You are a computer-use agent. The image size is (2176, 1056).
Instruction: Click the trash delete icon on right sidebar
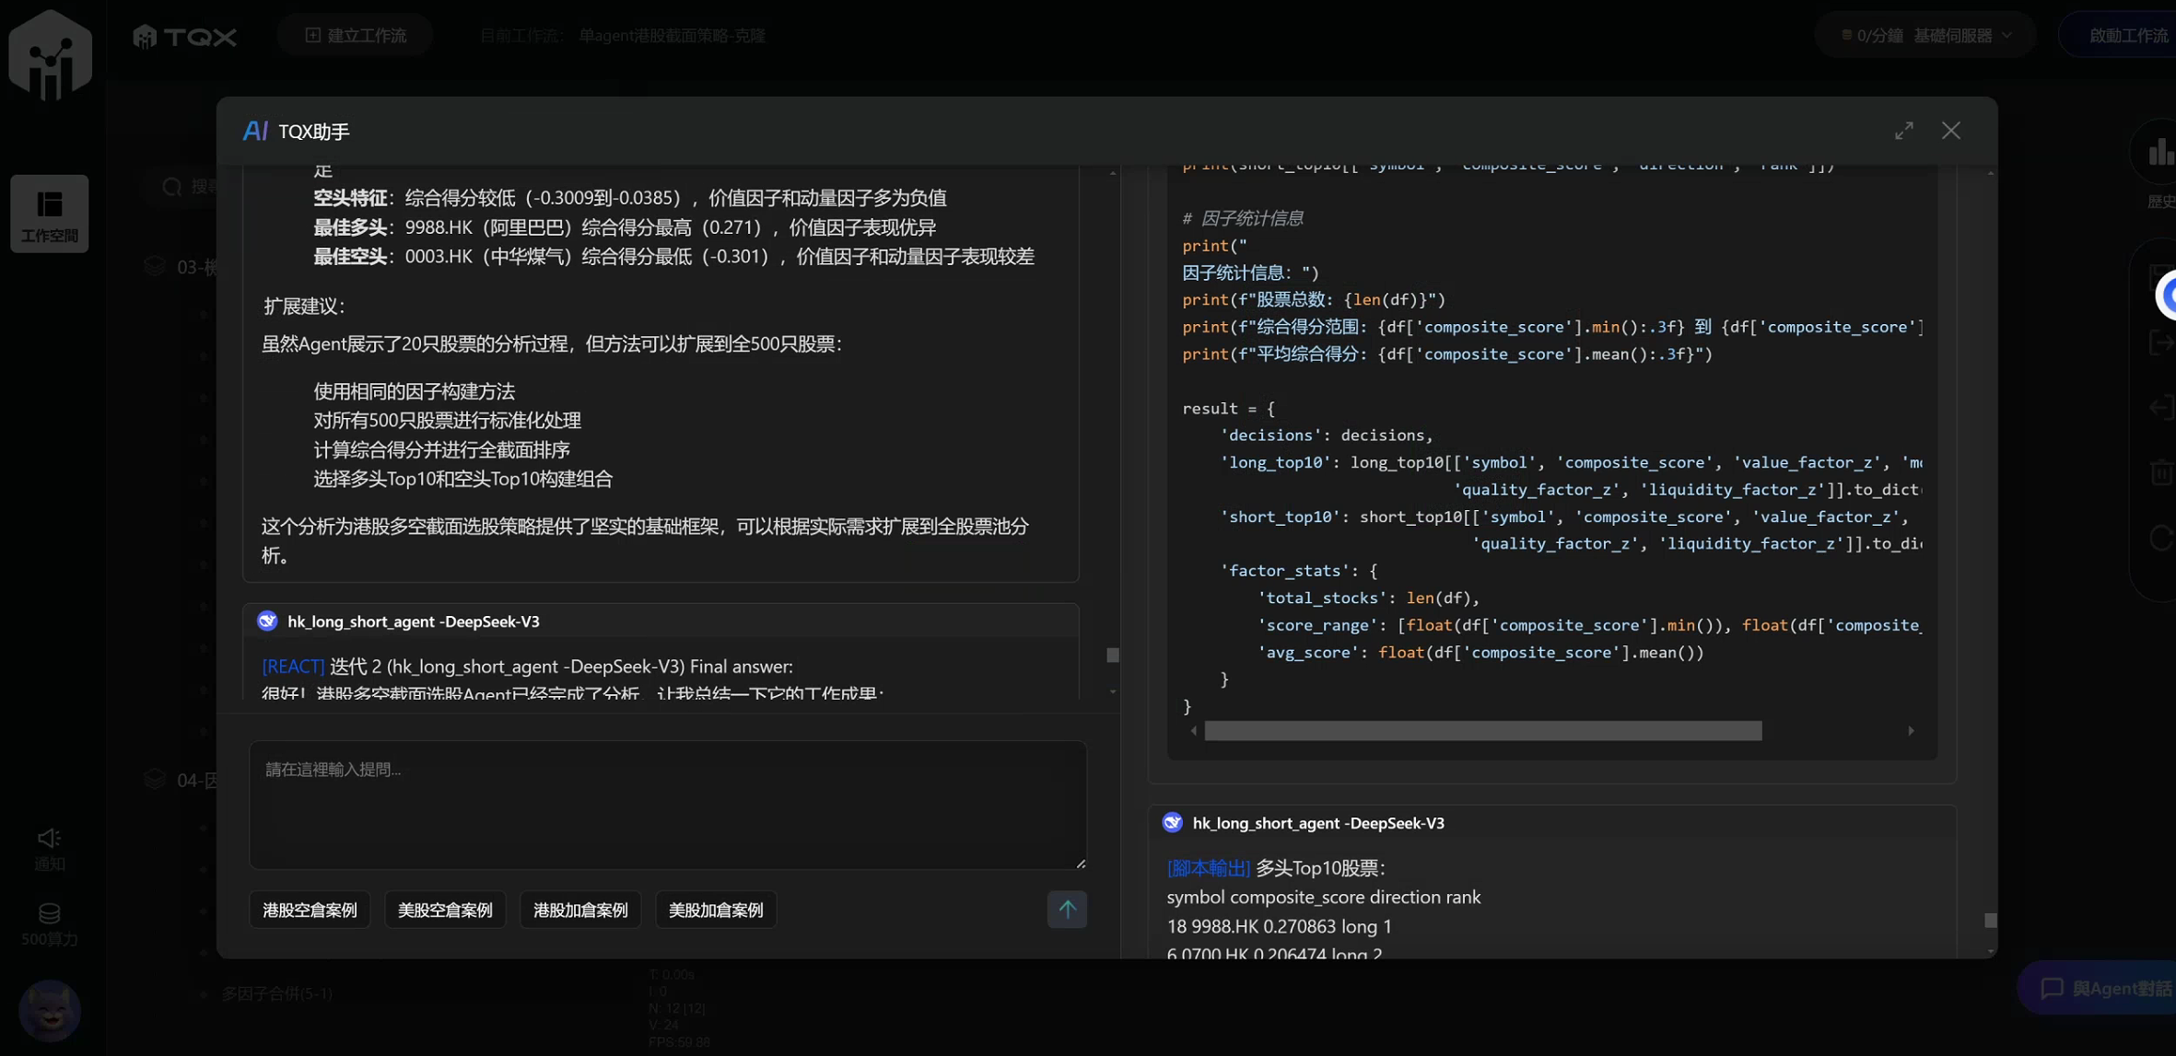(x=2162, y=471)
